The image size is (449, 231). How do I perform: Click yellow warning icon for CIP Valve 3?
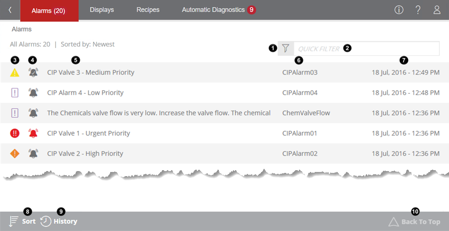tap(15, 72)
